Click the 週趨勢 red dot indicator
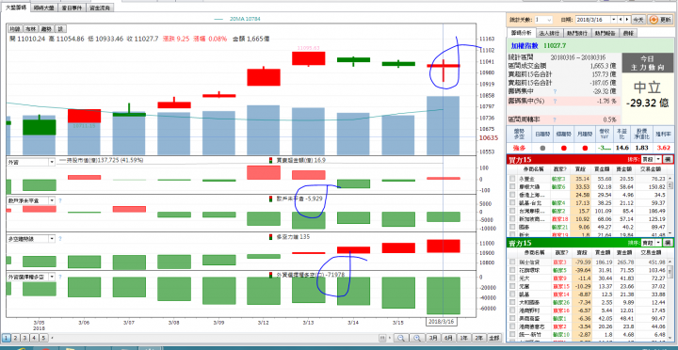This screenshot has width=678, height=350. (x=564, y=148)
